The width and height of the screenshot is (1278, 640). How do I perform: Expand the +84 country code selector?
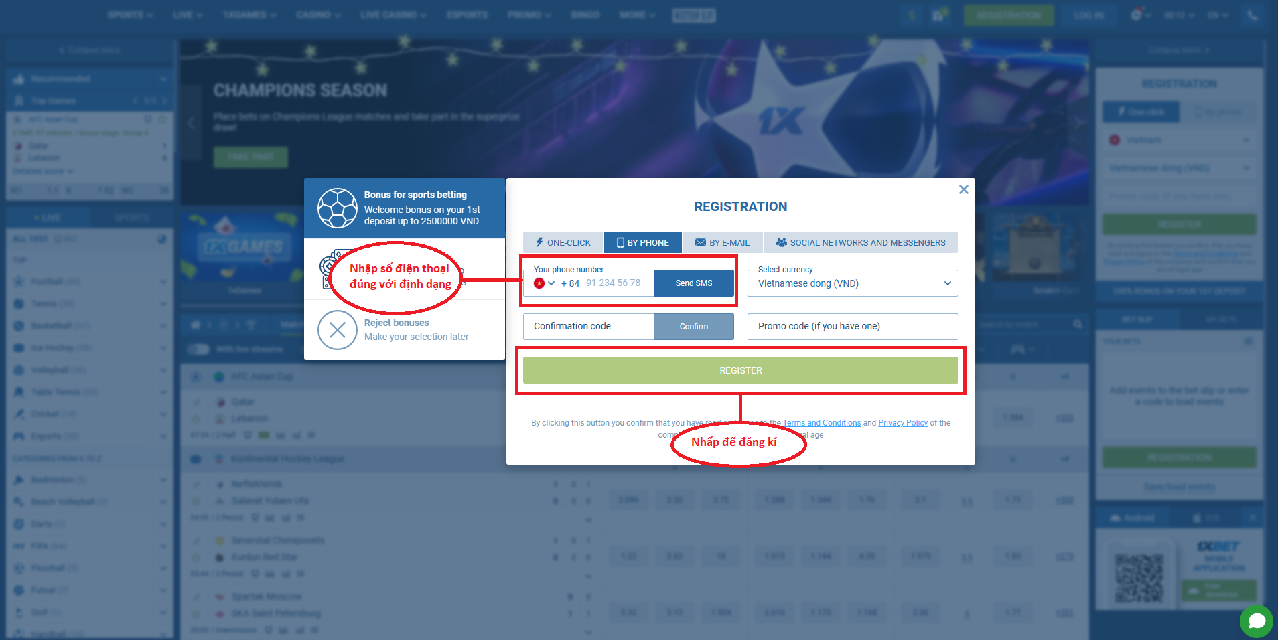pyautogui.click(x=545, y=283)
